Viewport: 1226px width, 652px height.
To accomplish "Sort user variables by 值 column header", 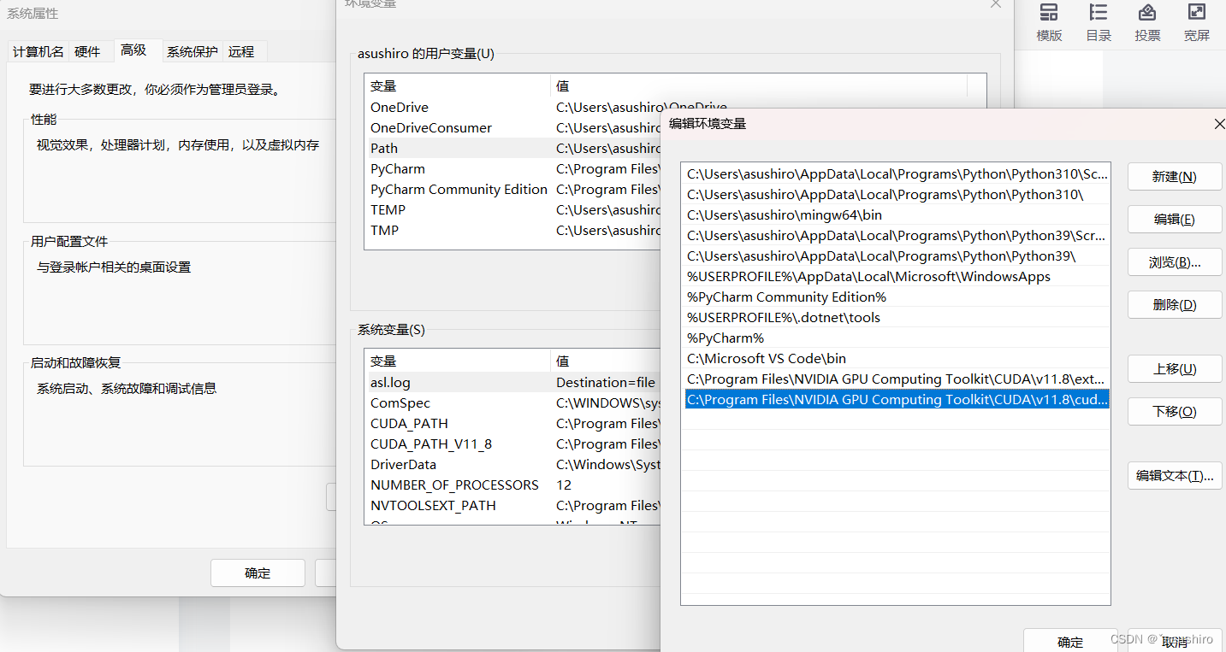I will point(759,86).
